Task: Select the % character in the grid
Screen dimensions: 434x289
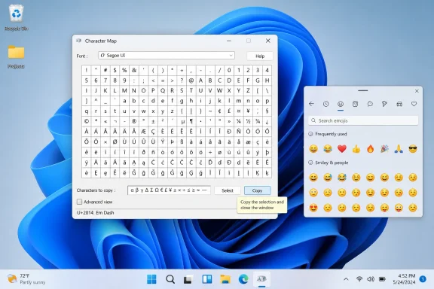Action: click(124, 70)
